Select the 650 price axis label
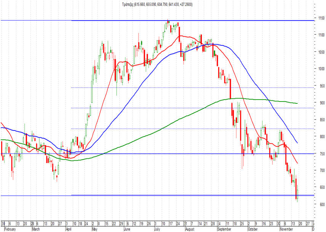This screenshot has height=232, width=326. (322, 187)
